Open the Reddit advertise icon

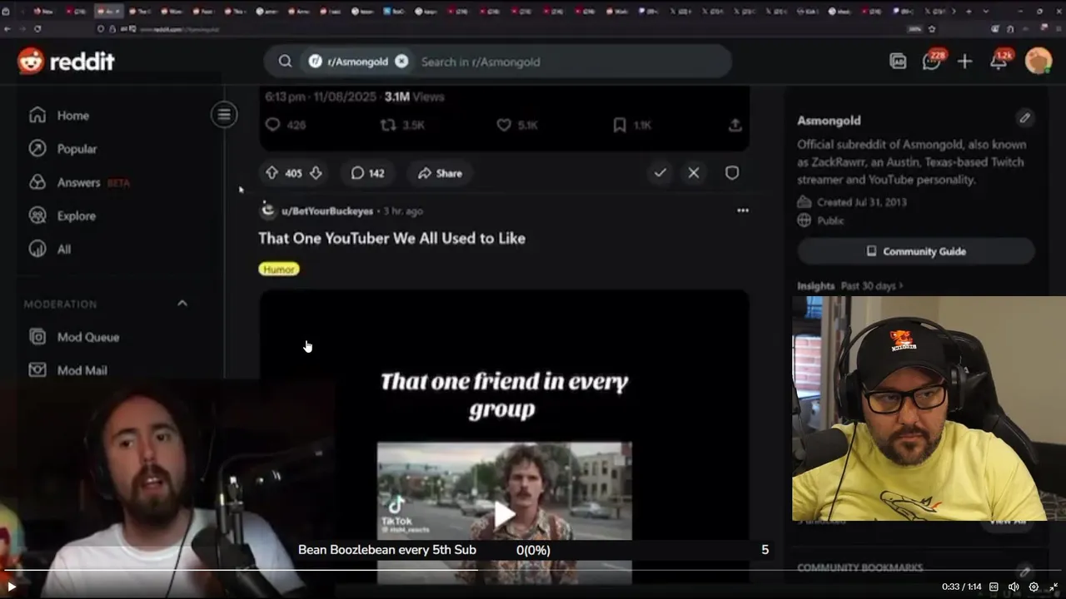pos(898,61)
